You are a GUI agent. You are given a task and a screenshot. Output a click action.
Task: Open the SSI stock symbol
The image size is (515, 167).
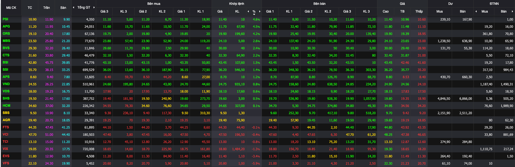pos(5,70)
